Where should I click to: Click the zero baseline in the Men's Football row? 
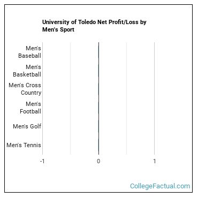[98, 108]
